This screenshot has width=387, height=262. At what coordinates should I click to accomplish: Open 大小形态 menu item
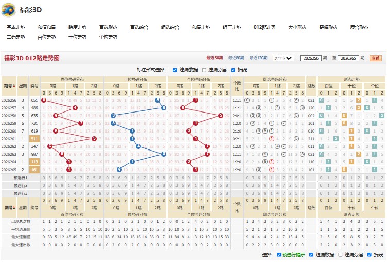[297, 27]
